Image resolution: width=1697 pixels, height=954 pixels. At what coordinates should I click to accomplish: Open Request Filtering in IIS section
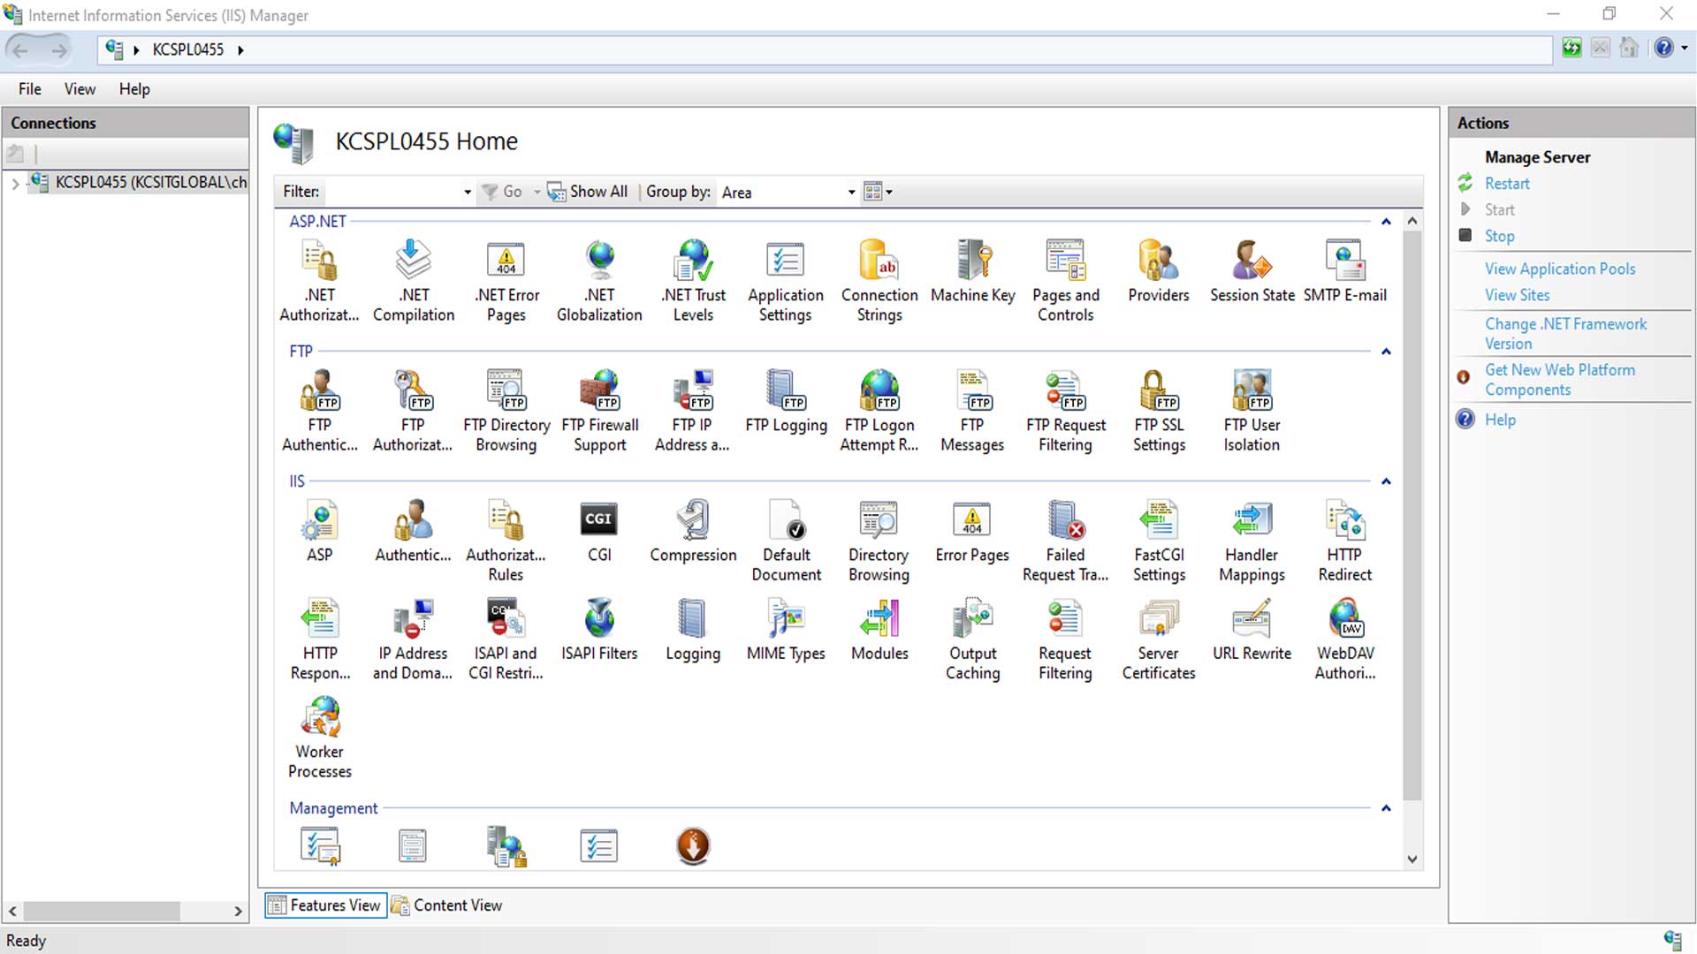click(1065, 639)
